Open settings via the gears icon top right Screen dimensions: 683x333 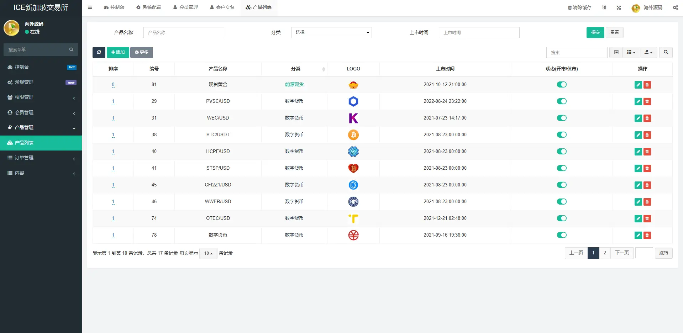coord(675,7)
